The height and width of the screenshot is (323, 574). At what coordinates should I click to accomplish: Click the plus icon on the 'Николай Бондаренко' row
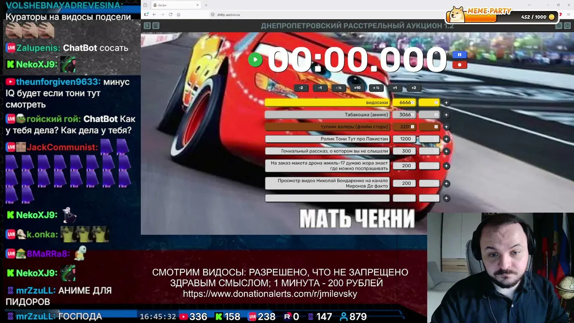click(x=446, y=183)
